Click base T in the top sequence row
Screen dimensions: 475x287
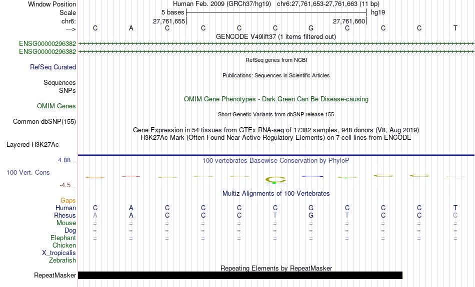click(x=455, y=28)
